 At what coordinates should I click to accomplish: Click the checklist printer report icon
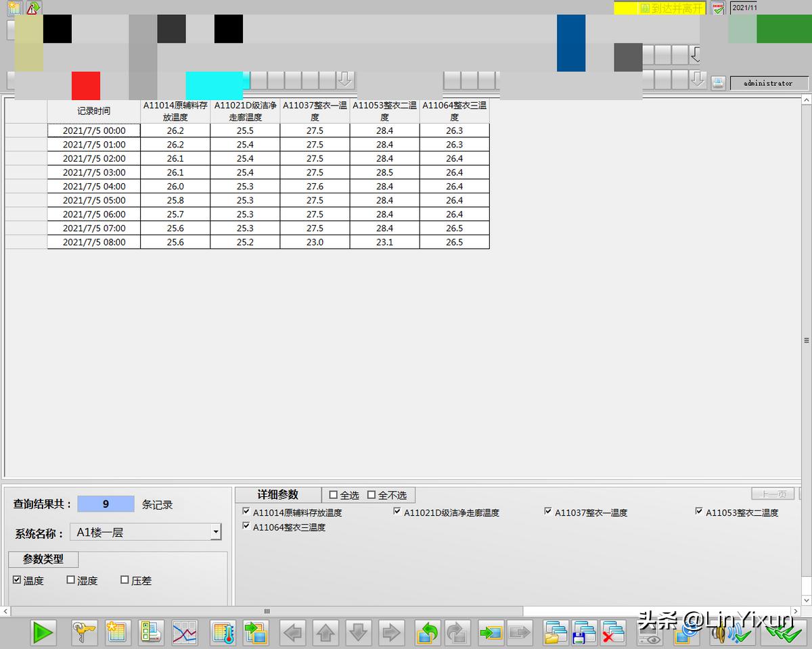[x=151, y=633]
